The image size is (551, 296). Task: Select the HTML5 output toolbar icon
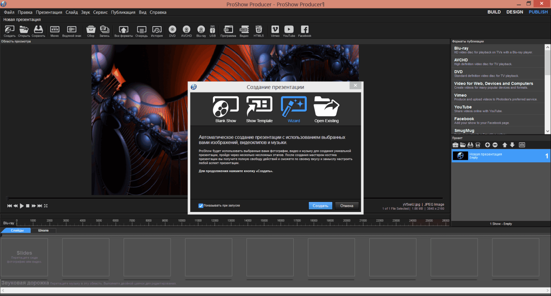pyautogui.click(x=259, y=30)
